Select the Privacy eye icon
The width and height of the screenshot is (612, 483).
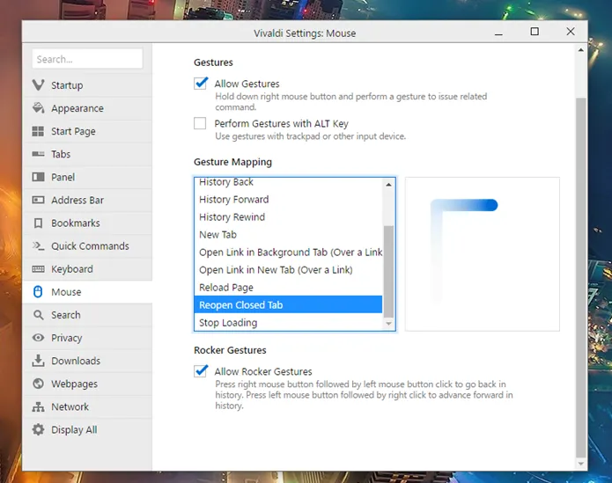(38, 338)
